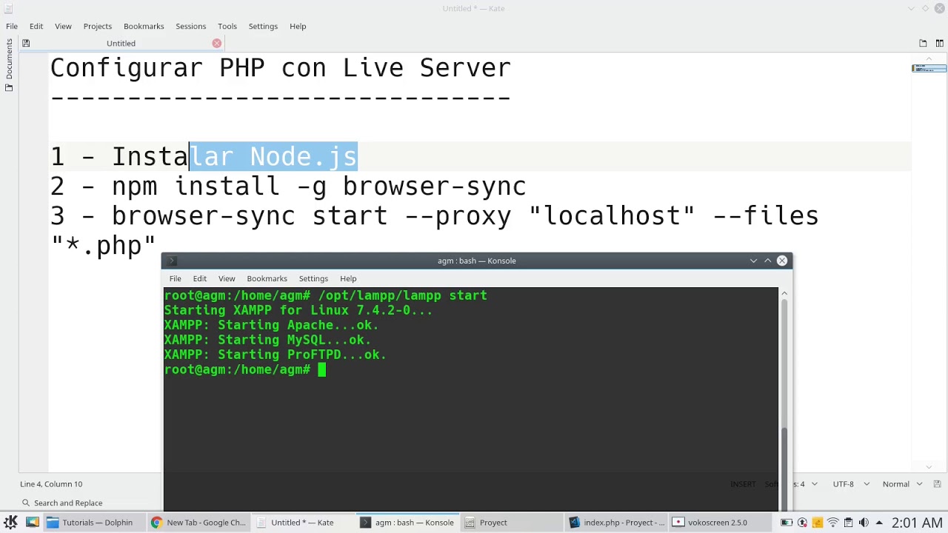
Task: Open the Sessions menu
Action: [191, 26]
